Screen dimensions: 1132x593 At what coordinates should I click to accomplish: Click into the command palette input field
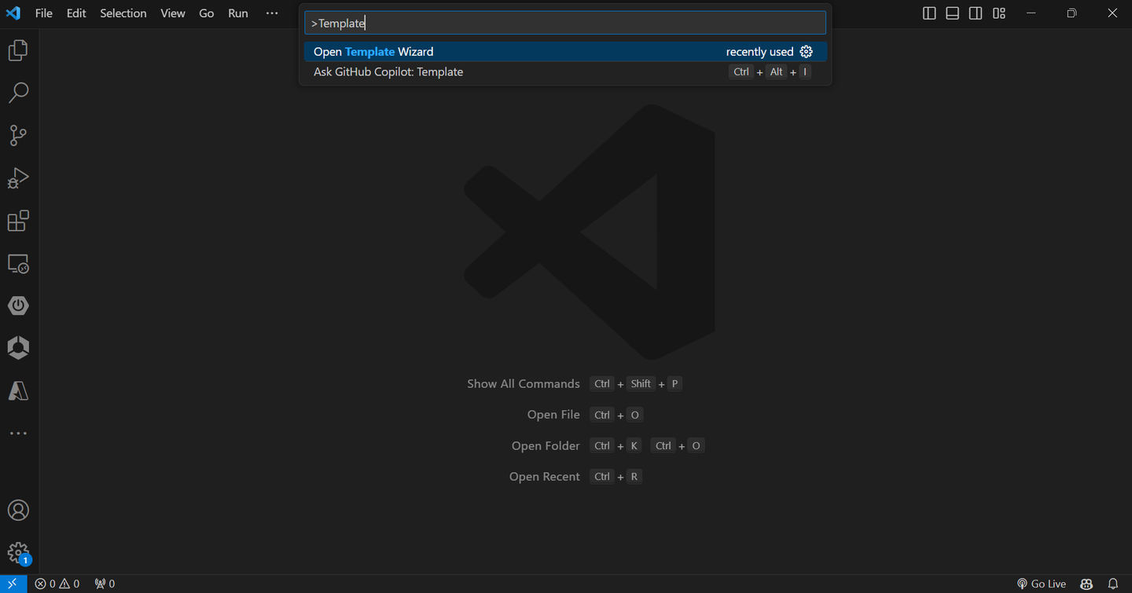(x=565, y=23)
